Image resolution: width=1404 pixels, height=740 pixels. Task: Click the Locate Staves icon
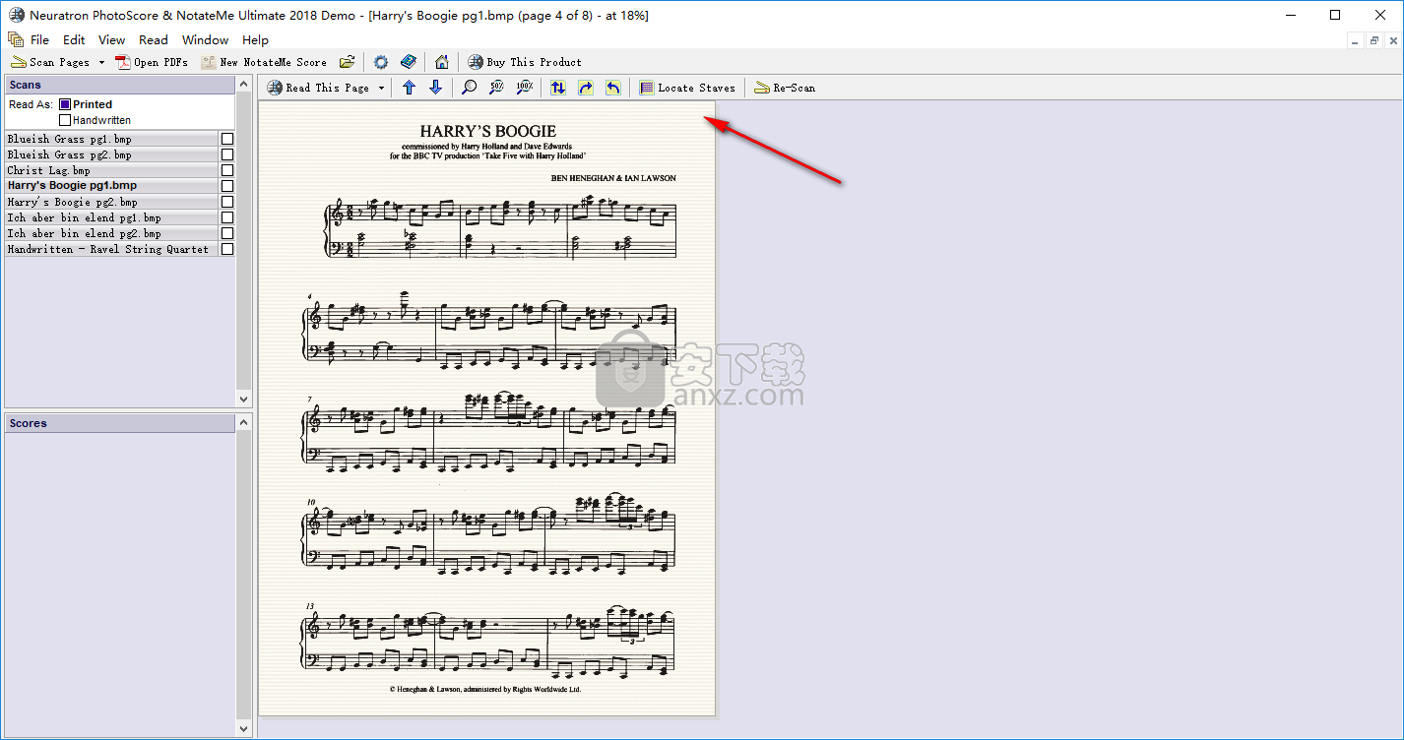pos(647,88)
